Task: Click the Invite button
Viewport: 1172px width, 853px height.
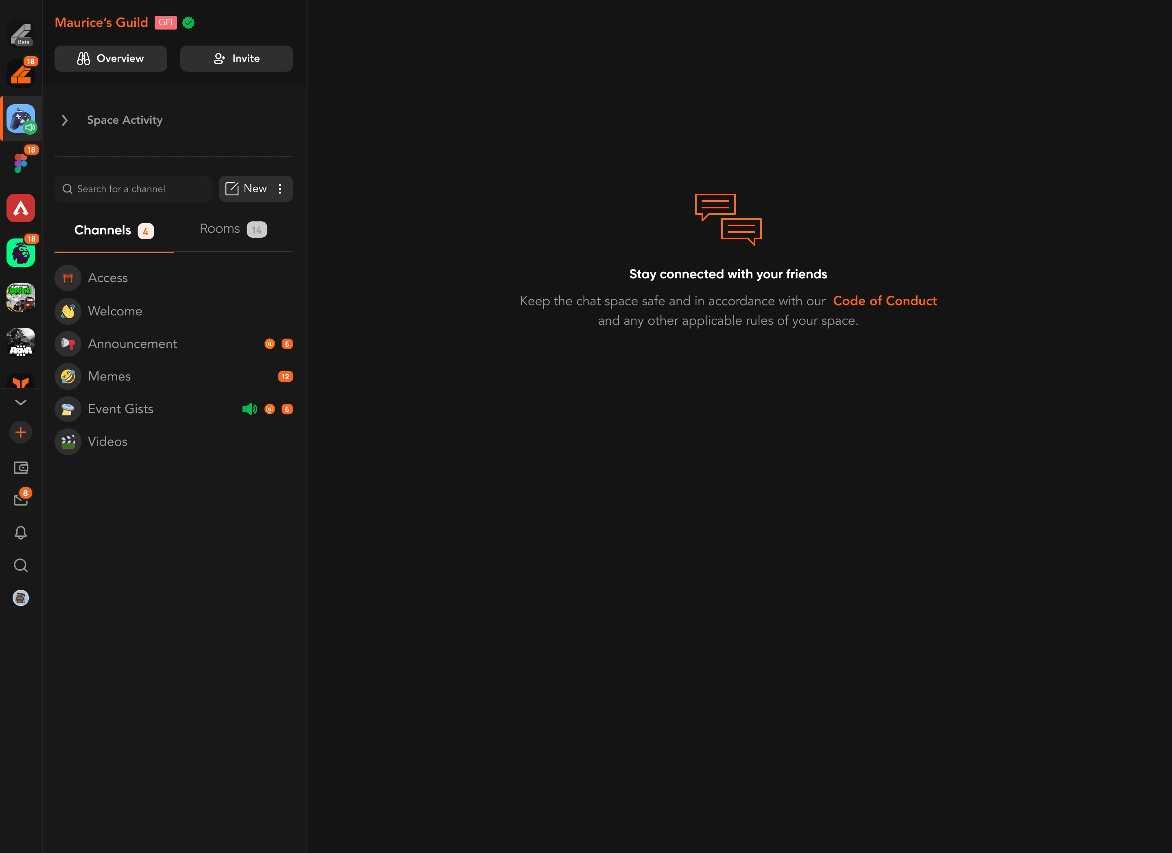Action: click(x=236, y=58)
